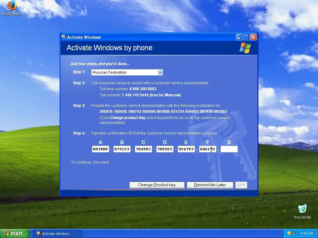318x238 pixels.
Task: Click the activation keys tray icon
Action: click(295, 233)
